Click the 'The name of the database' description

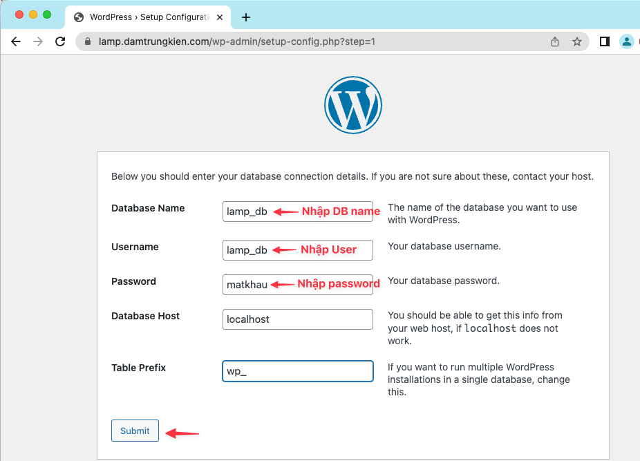[x=482, y=214]
